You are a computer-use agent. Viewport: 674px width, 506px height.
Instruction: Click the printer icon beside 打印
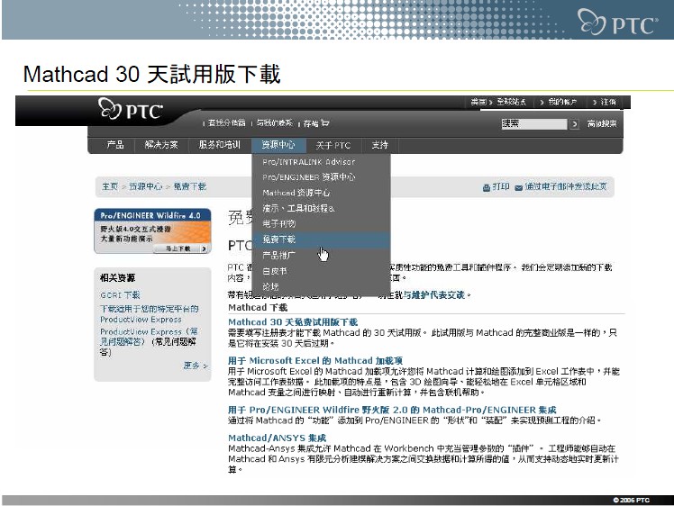(x=487, y=187)
